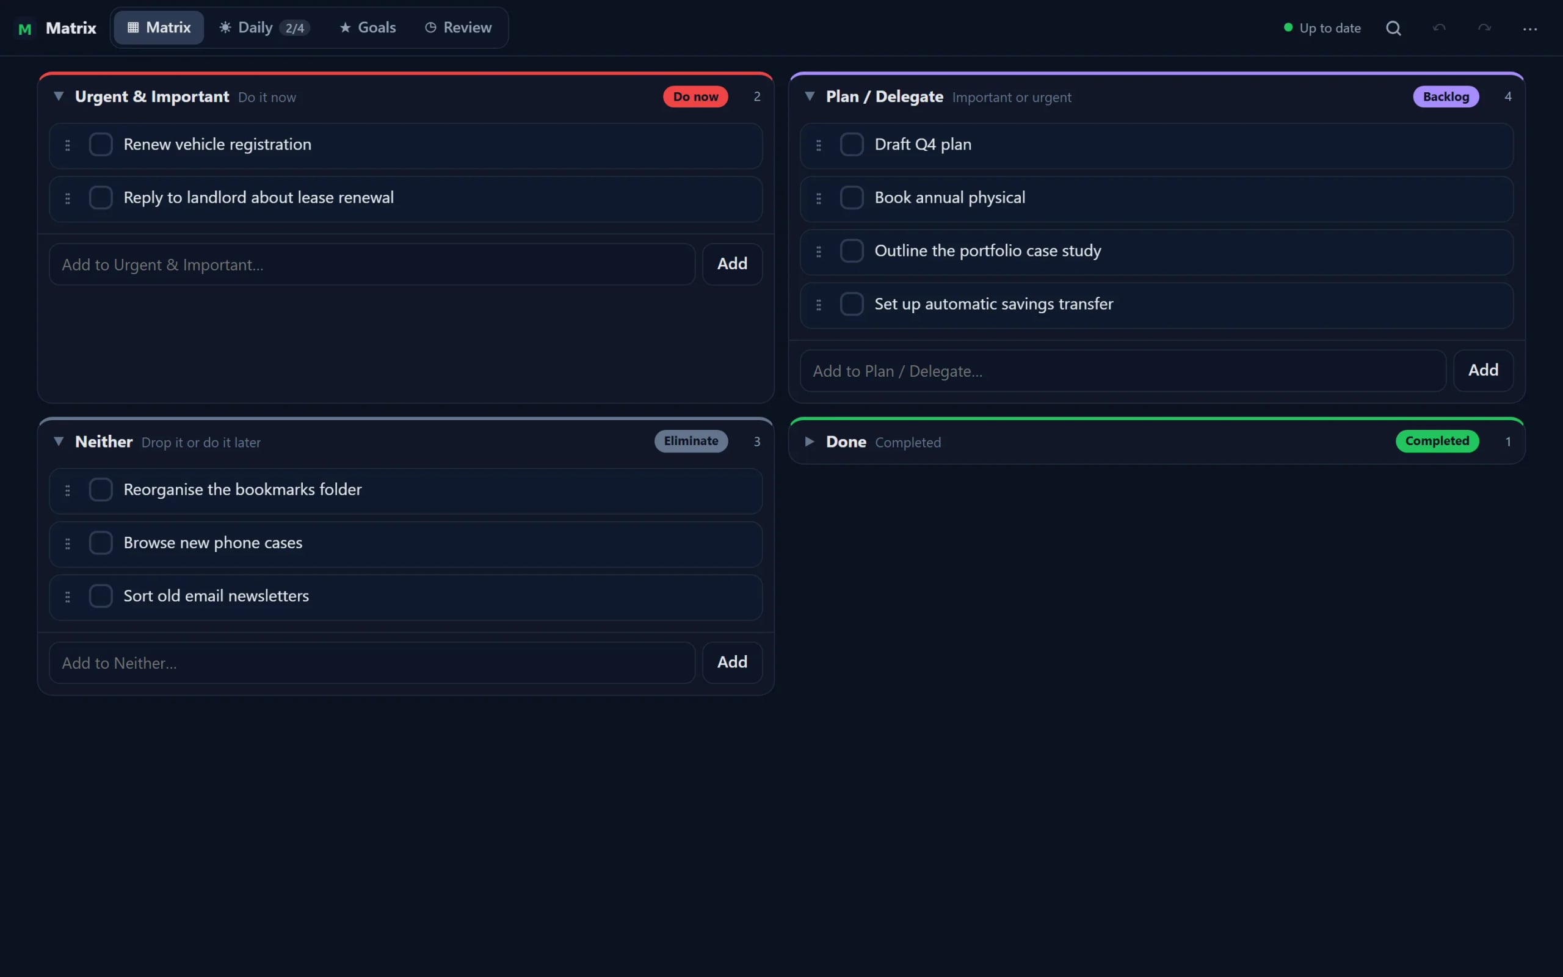Click the Do now badge
Screen dimensions: 1563x977
695,96
